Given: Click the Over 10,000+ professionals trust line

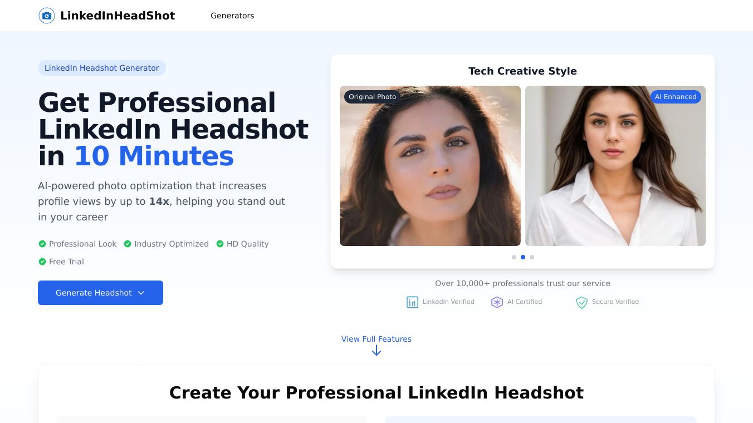Looking at the screenshot, I should 522,283.
